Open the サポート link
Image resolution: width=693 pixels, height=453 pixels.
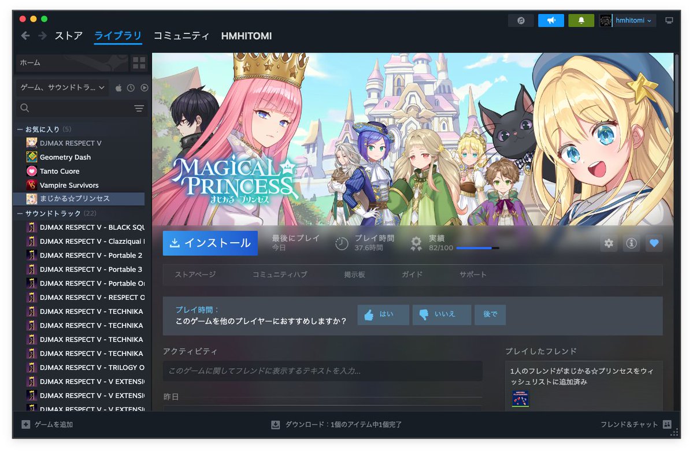(473, 274)
